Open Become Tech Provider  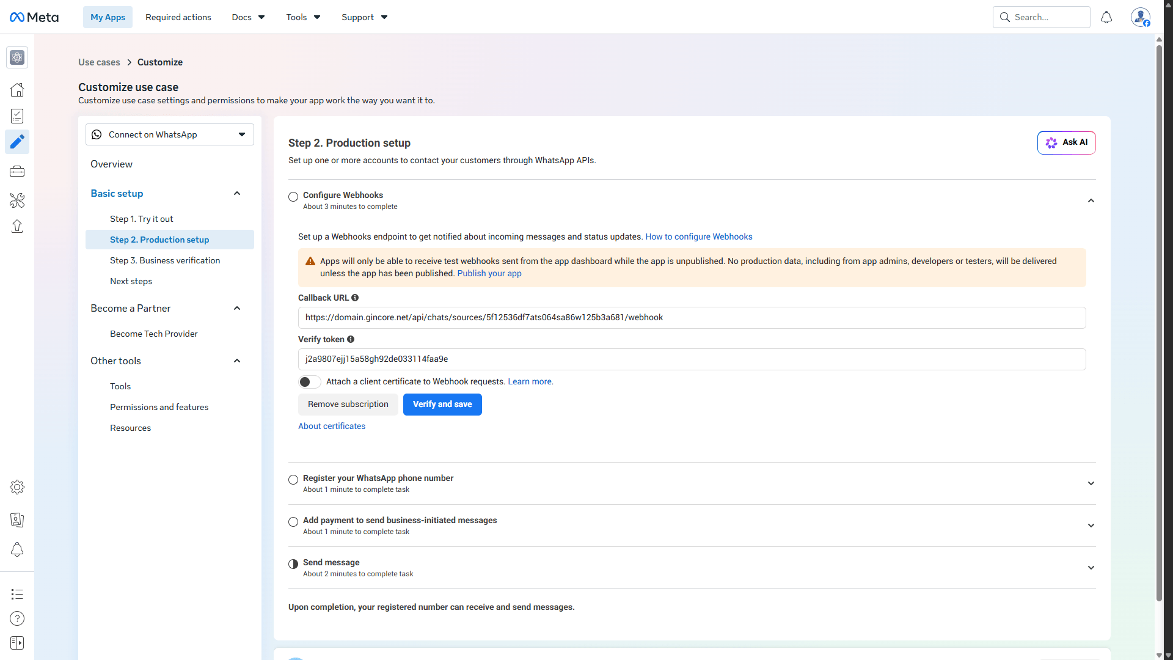pos(154,334)
